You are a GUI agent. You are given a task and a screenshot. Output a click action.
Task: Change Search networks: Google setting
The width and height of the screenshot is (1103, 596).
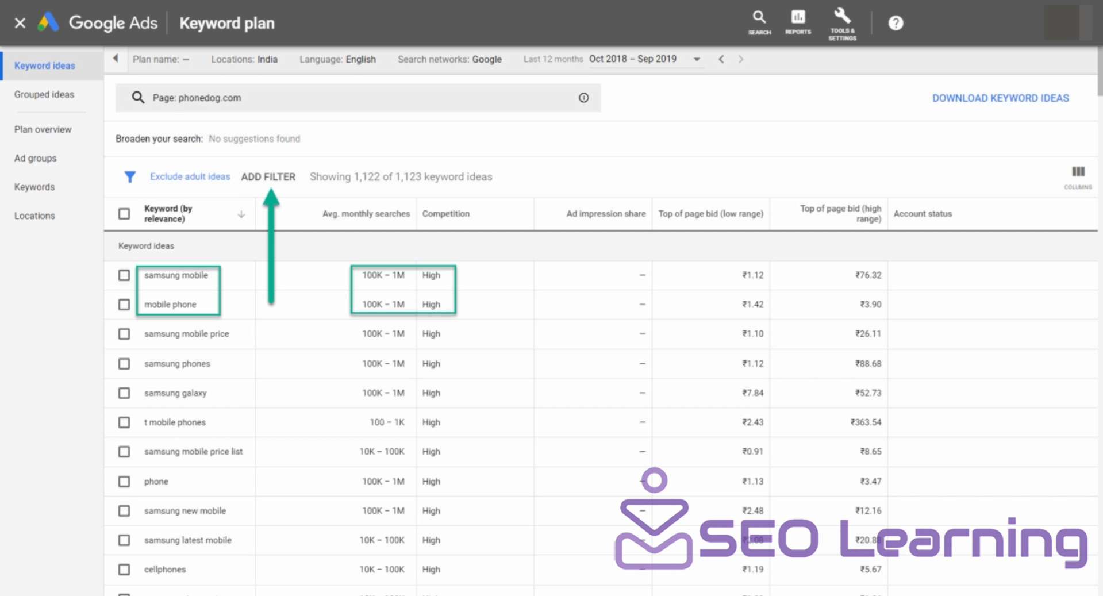tap(449, 59)
